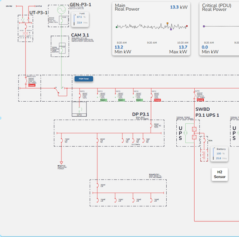239x237 pixels.
Task: Click upper UPS converter block near SWBD P3.1
Action: [194, 129]
